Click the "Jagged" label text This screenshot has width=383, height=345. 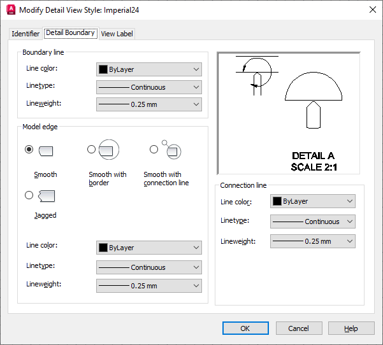coord(45,215)
